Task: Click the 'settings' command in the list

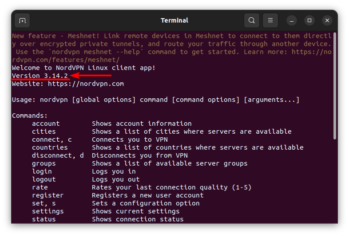Action: [48, 211]
